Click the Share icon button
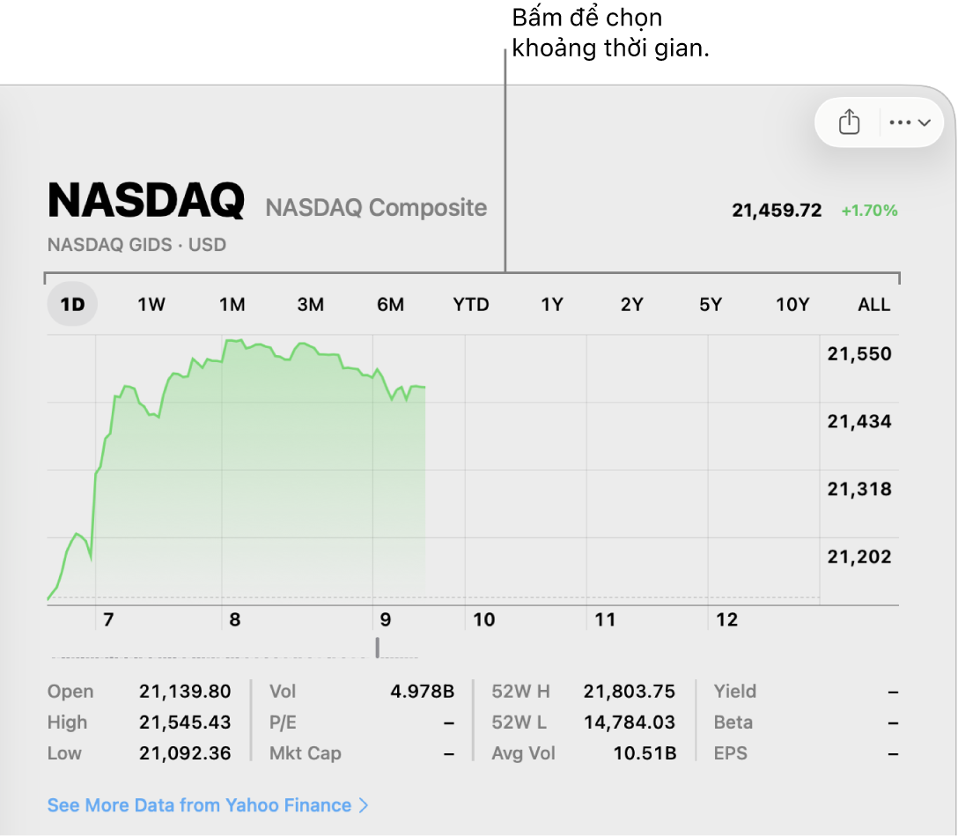 tap(849, 122)
